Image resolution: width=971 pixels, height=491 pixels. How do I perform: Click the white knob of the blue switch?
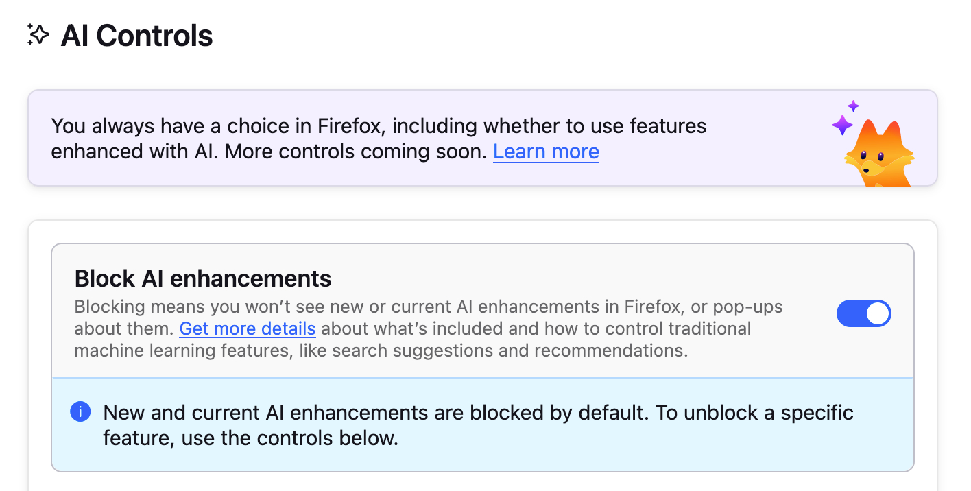pos(878,313)
